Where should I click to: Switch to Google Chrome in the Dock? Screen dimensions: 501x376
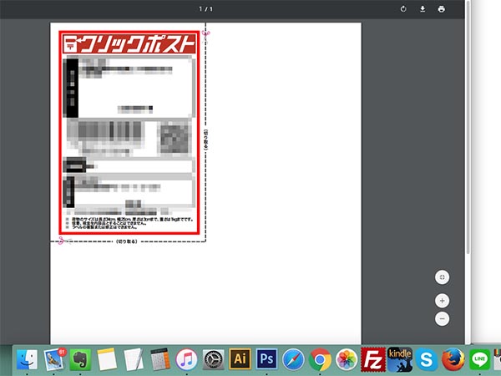coord(320,359)
